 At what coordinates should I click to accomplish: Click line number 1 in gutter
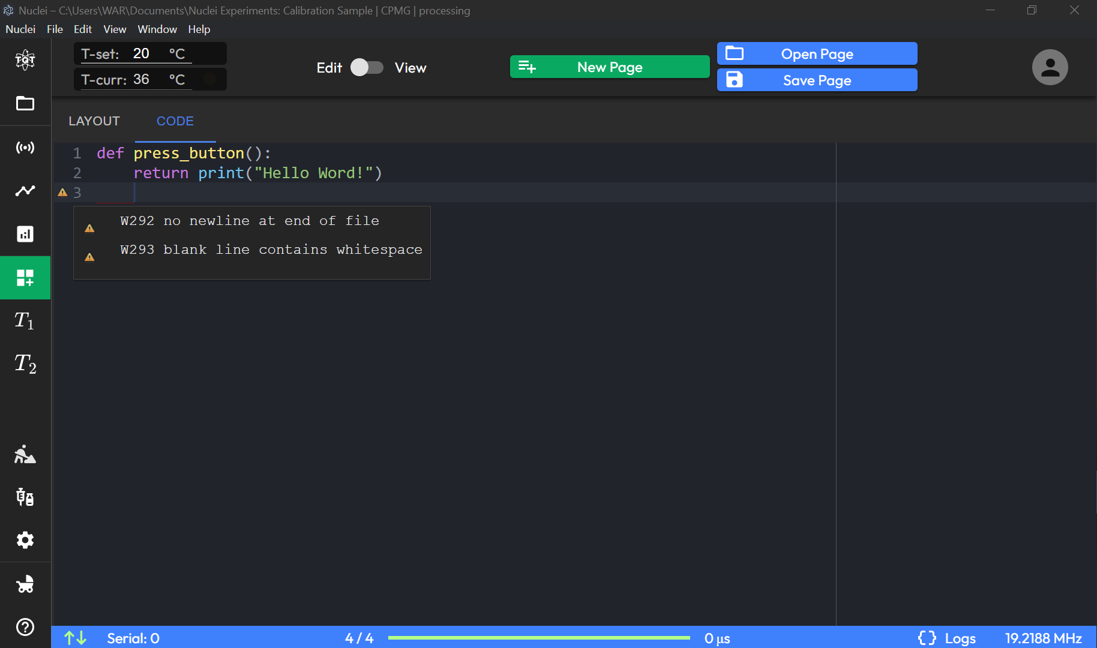pos(77,154)
